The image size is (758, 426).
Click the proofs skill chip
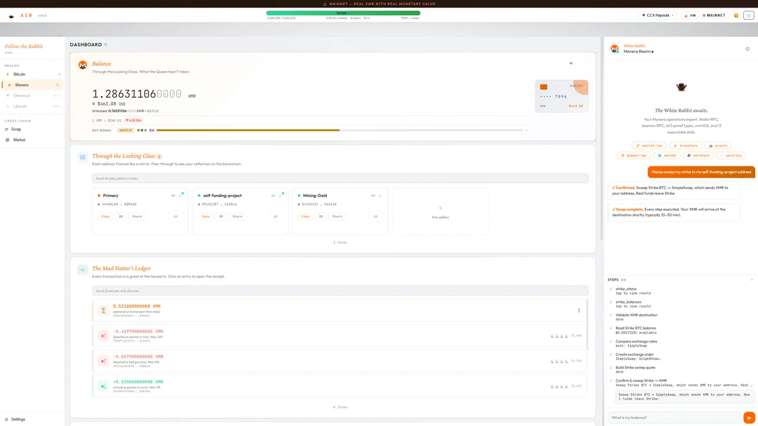pyautogui.click(x=718, y=145)
